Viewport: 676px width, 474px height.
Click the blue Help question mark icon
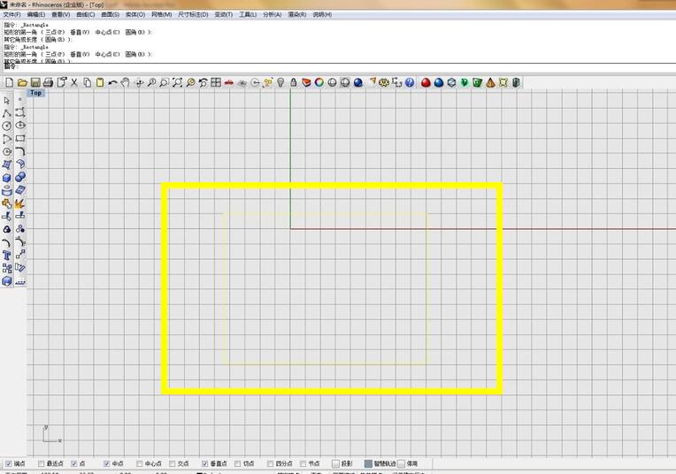tap(410, 82)
